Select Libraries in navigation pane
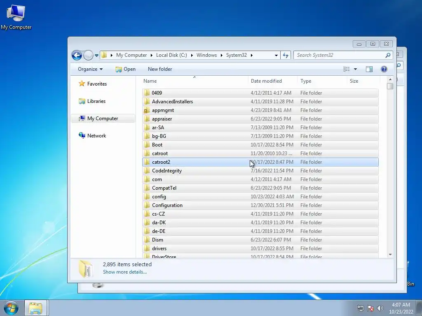422x316 pixels. pos(92,101)
